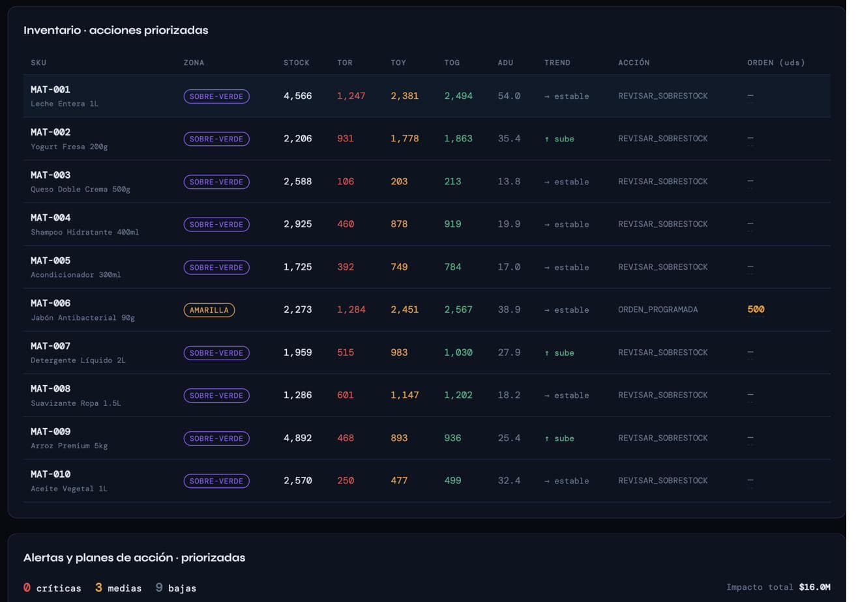Click the Impacto total $16.0M figure
The image size is (858, 602).
click(x=778, y=587)
